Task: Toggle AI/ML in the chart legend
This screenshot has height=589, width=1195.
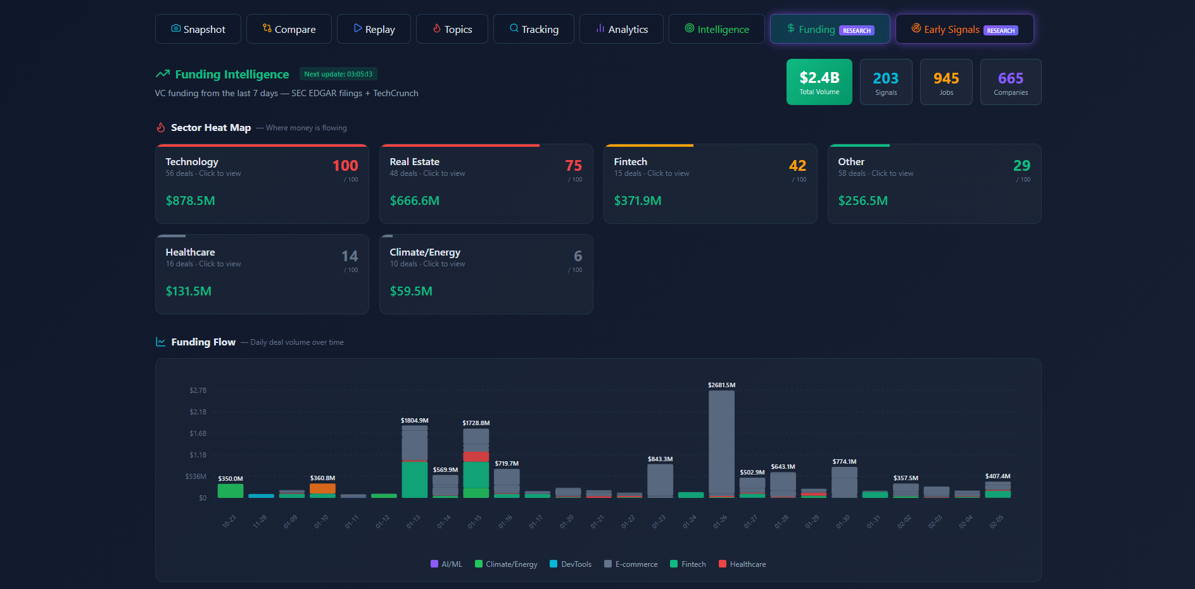Action: pos(446,564)
